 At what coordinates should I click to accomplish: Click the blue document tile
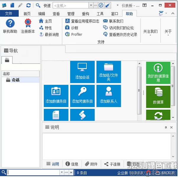tap(56, 115)
